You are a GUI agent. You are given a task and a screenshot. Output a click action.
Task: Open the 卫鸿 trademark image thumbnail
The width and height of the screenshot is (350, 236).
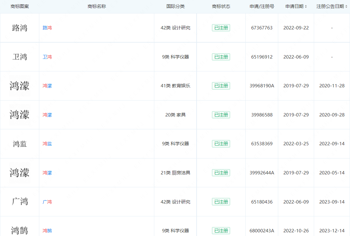coord(20,57)
